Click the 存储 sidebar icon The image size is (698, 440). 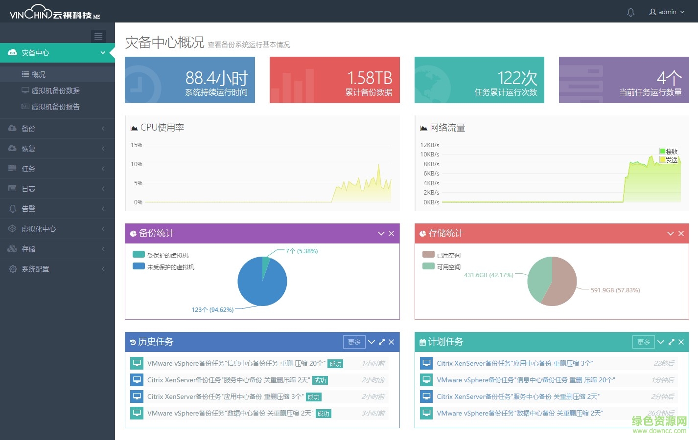[x=13, y=249]
